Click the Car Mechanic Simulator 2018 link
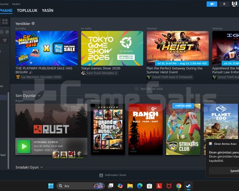 [x=41, y=77]
